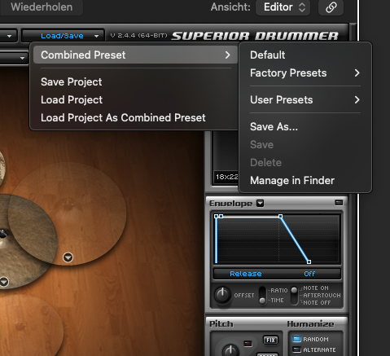
Task: Flip the Note On/Aftertouch/Note Off switch
Action: coord(294,295)
